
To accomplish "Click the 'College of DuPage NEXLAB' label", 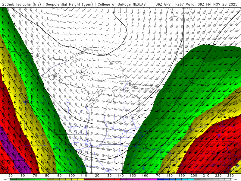I will [122, 5].
